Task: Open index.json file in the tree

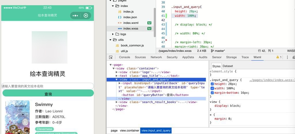Action: tap(130, 17)
